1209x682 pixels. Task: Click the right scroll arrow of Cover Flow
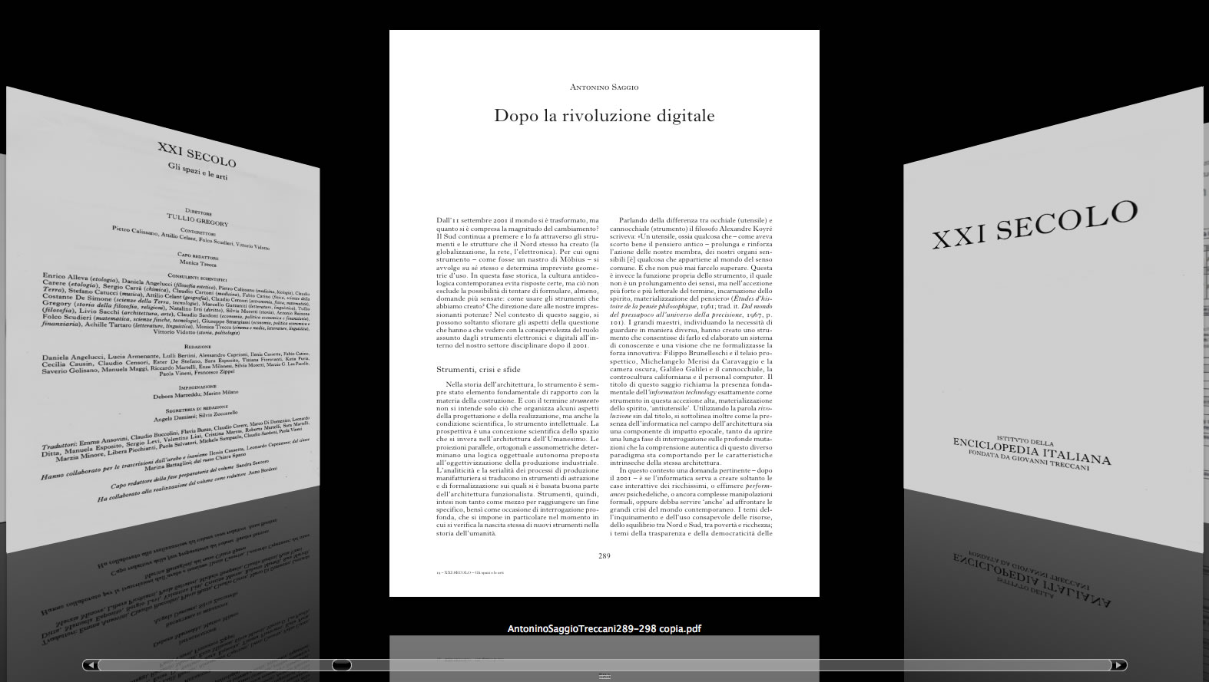(x=1119, y=665)
